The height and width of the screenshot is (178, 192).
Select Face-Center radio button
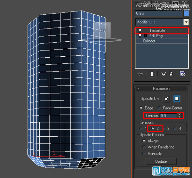160,108
